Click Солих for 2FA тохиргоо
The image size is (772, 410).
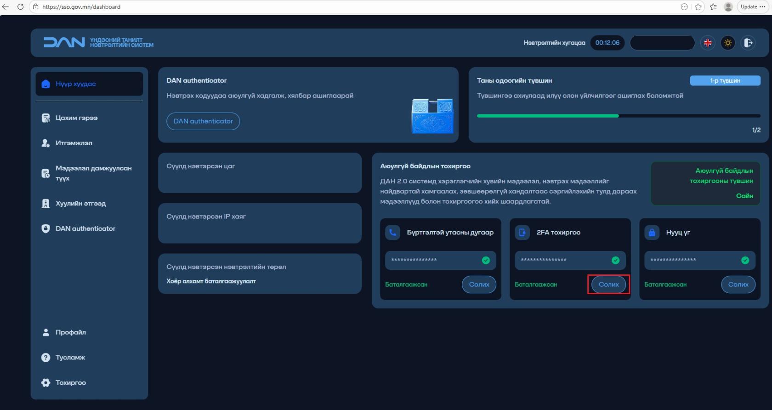(608, 285)
